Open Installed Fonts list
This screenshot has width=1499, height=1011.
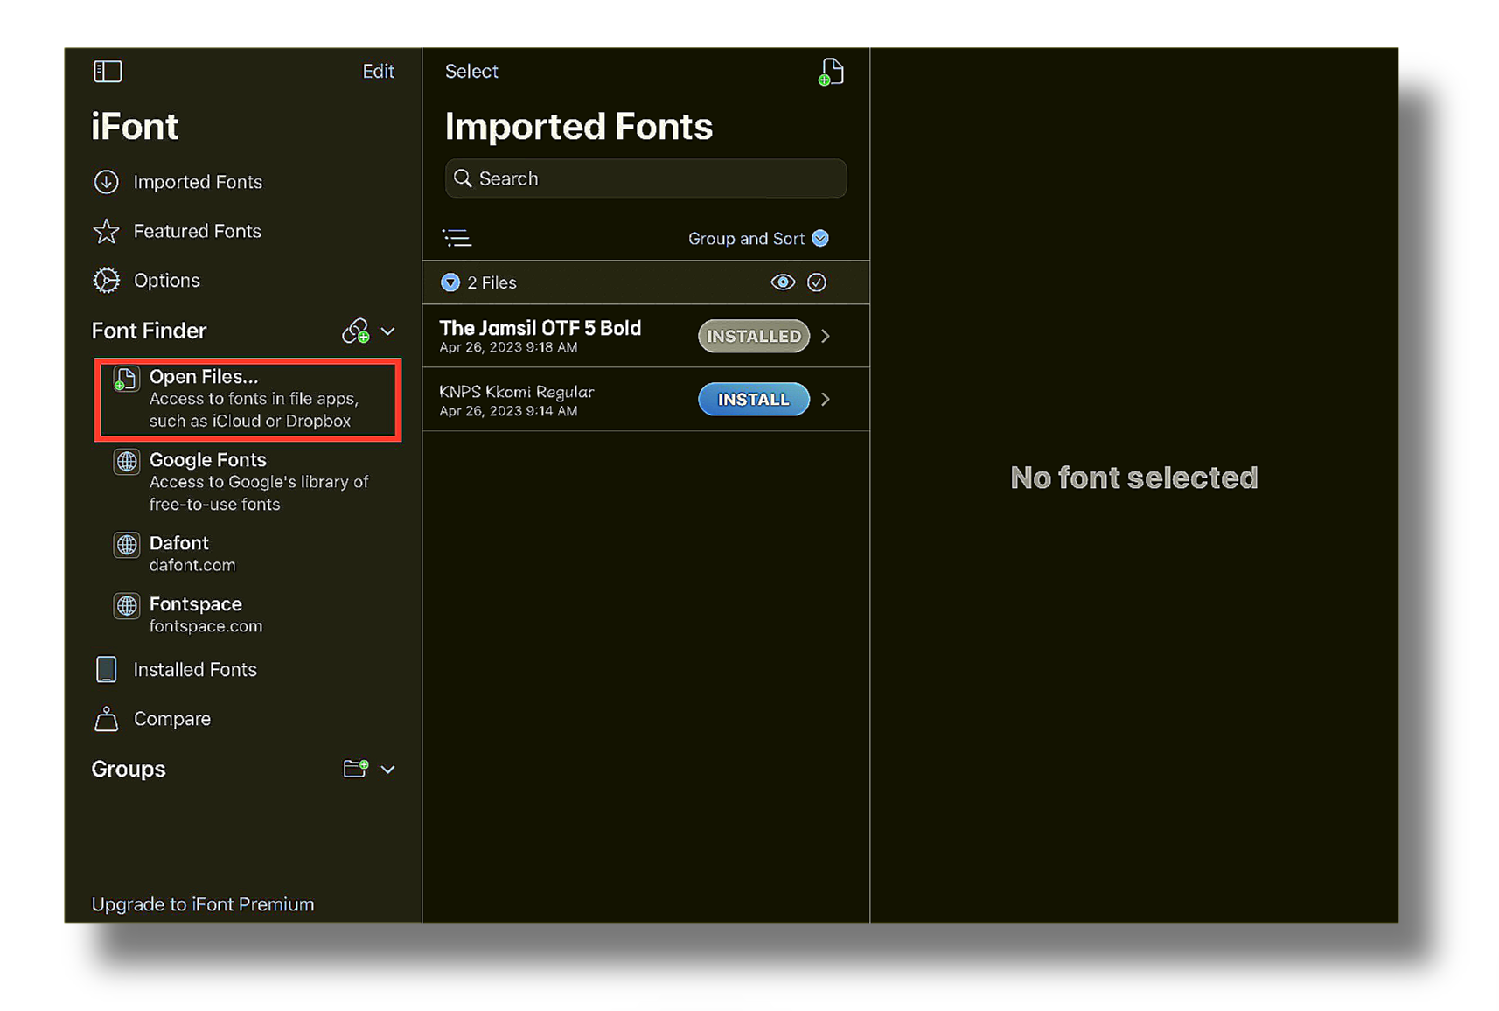click(194, 669)
